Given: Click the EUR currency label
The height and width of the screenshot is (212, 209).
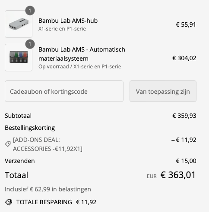Looking at the screenshot, I should click(152, 176).
